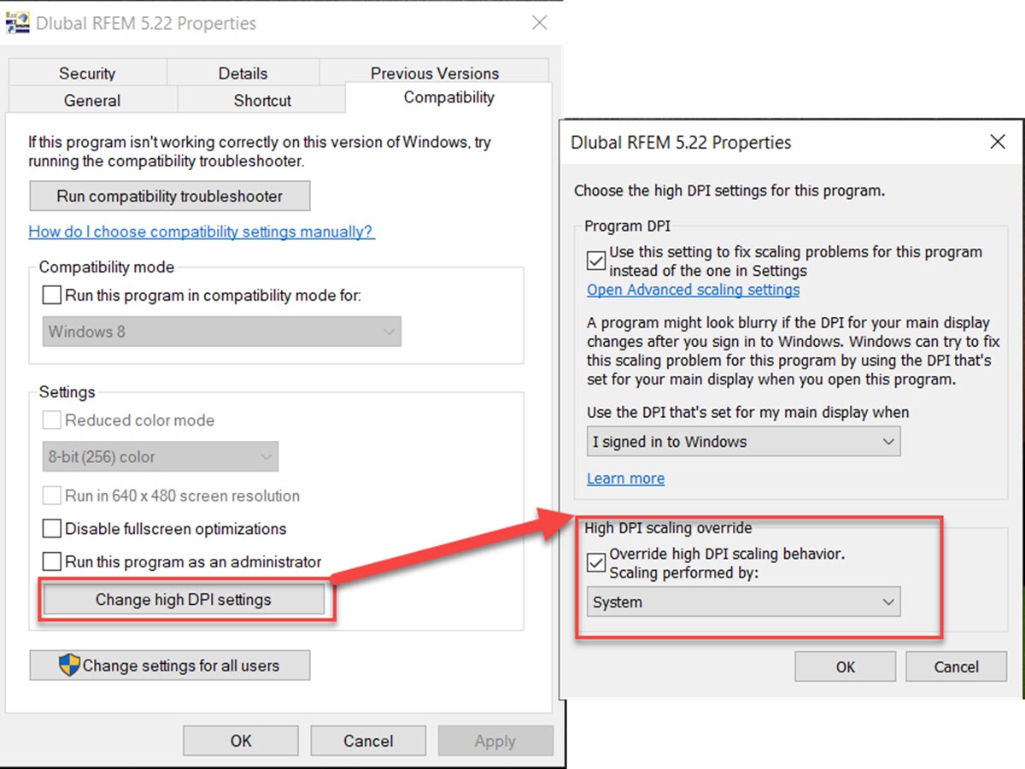Click the 'Compatibility mode' group label

(107, 267)
